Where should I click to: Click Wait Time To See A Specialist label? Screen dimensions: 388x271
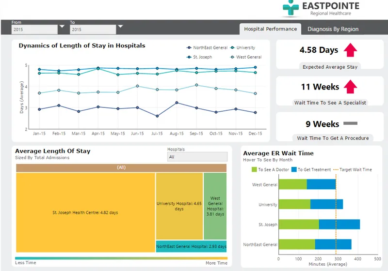[330, 103]
